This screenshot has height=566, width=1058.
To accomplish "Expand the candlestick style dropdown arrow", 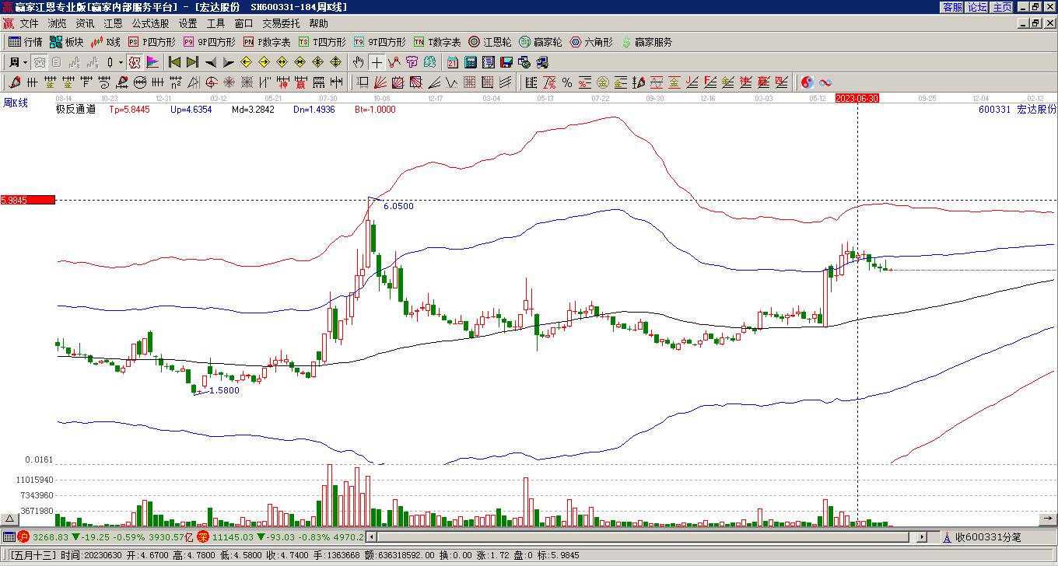I will click(x=121, y=62).
